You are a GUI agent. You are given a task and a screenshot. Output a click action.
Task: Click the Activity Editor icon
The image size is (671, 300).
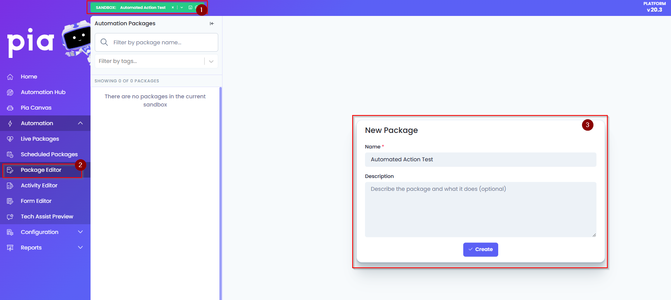click(x=10, y=186)
